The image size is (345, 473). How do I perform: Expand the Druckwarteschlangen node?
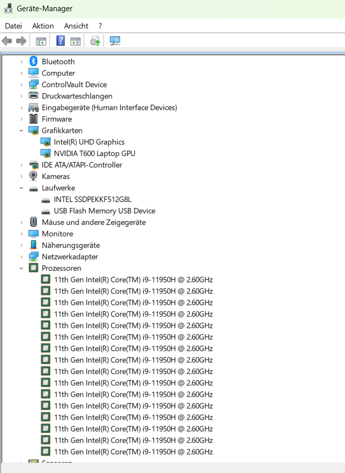(21, 96)
